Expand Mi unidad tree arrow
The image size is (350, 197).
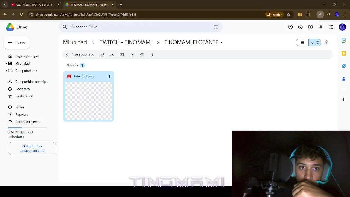[7, 63]
